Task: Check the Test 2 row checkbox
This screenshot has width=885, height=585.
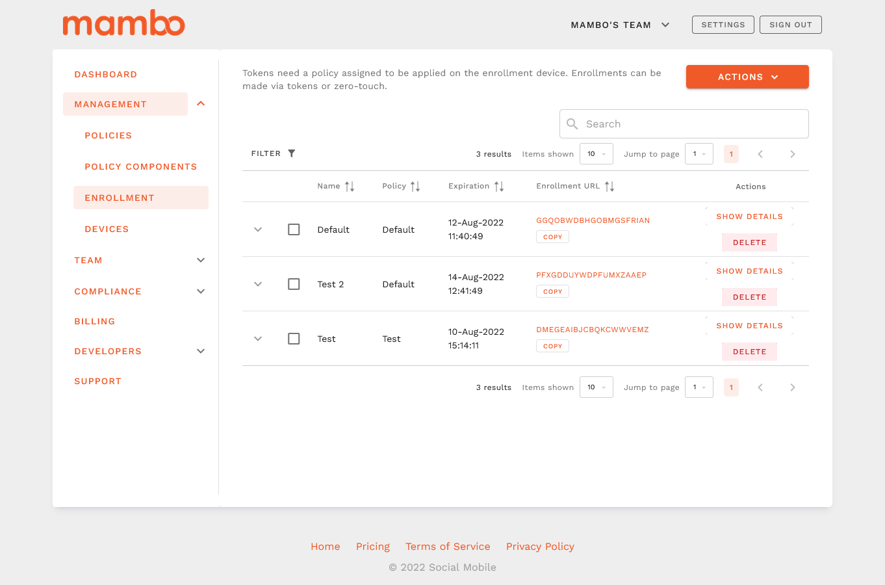Action: point(294,284)
